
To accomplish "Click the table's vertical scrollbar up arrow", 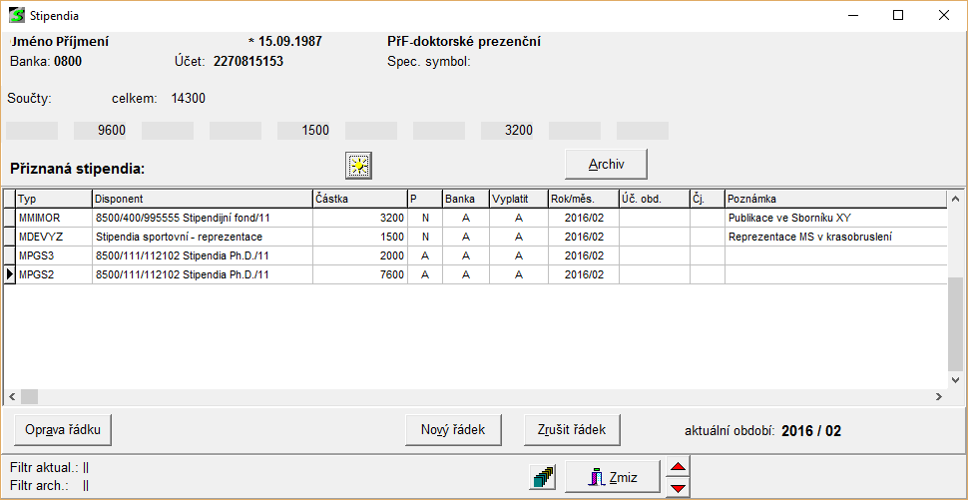I will [957, 198].
